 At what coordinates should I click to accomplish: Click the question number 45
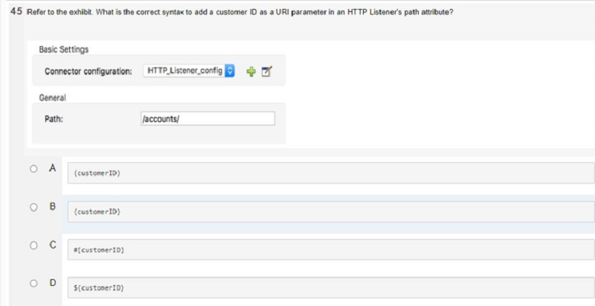click(x=16, y=12)
